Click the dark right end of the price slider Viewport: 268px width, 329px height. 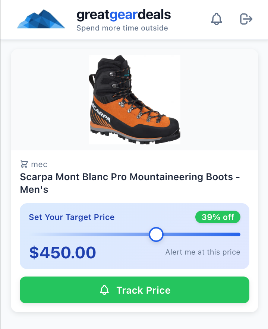tap(235, 234)
